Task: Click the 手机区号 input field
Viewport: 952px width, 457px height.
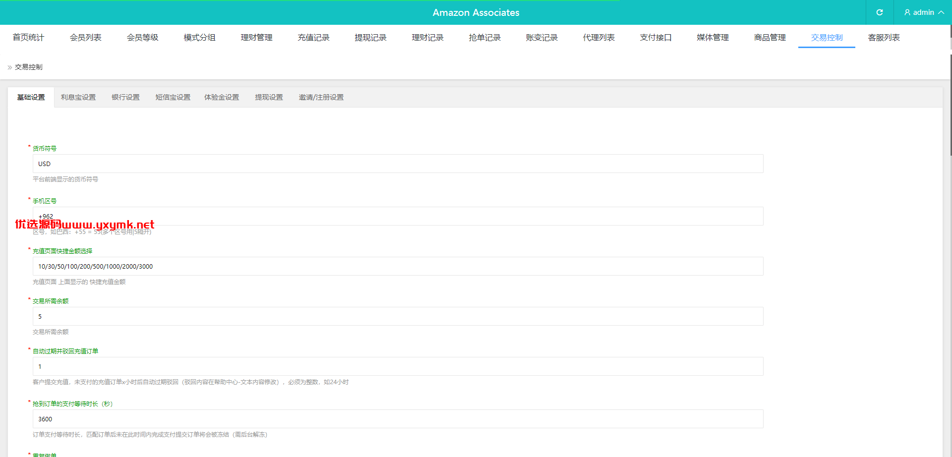Action: tap(398, 216)
